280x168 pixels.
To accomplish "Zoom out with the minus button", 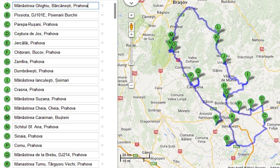I will (131, 85).
